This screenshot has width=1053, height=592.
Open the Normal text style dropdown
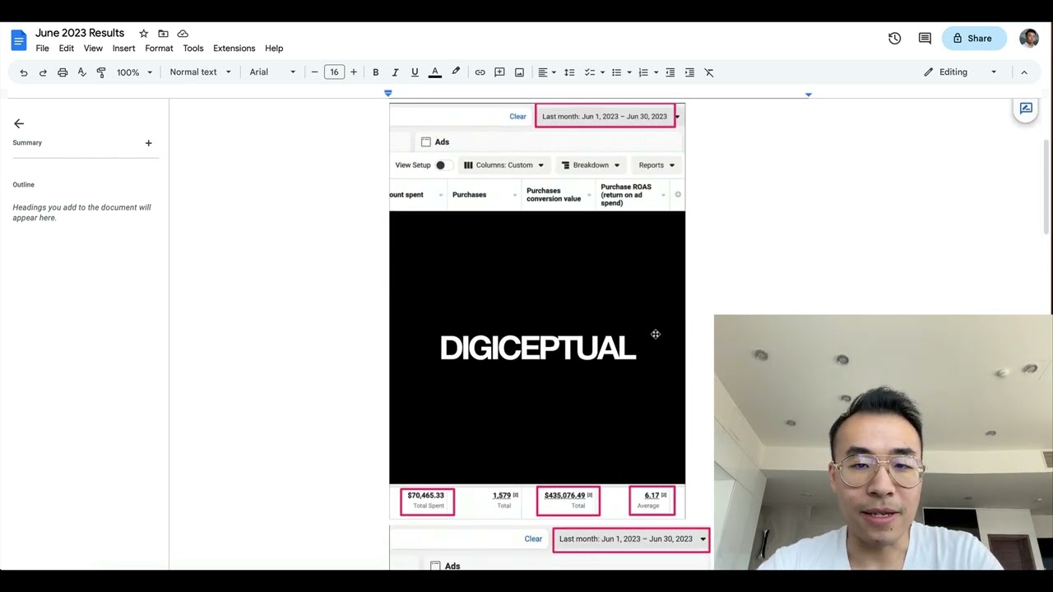200,72
